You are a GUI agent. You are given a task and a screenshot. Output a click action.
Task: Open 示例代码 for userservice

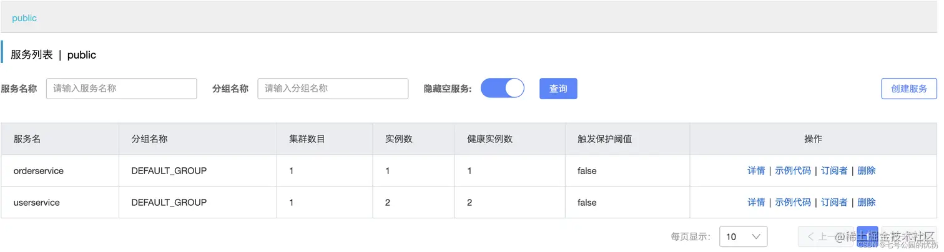pyautogui.click(x=793, y=202)
